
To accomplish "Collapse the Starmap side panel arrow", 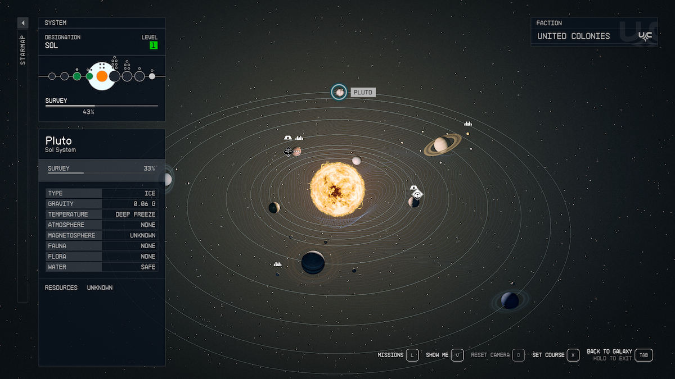I will pyautogui.click(x=23, y=23).
